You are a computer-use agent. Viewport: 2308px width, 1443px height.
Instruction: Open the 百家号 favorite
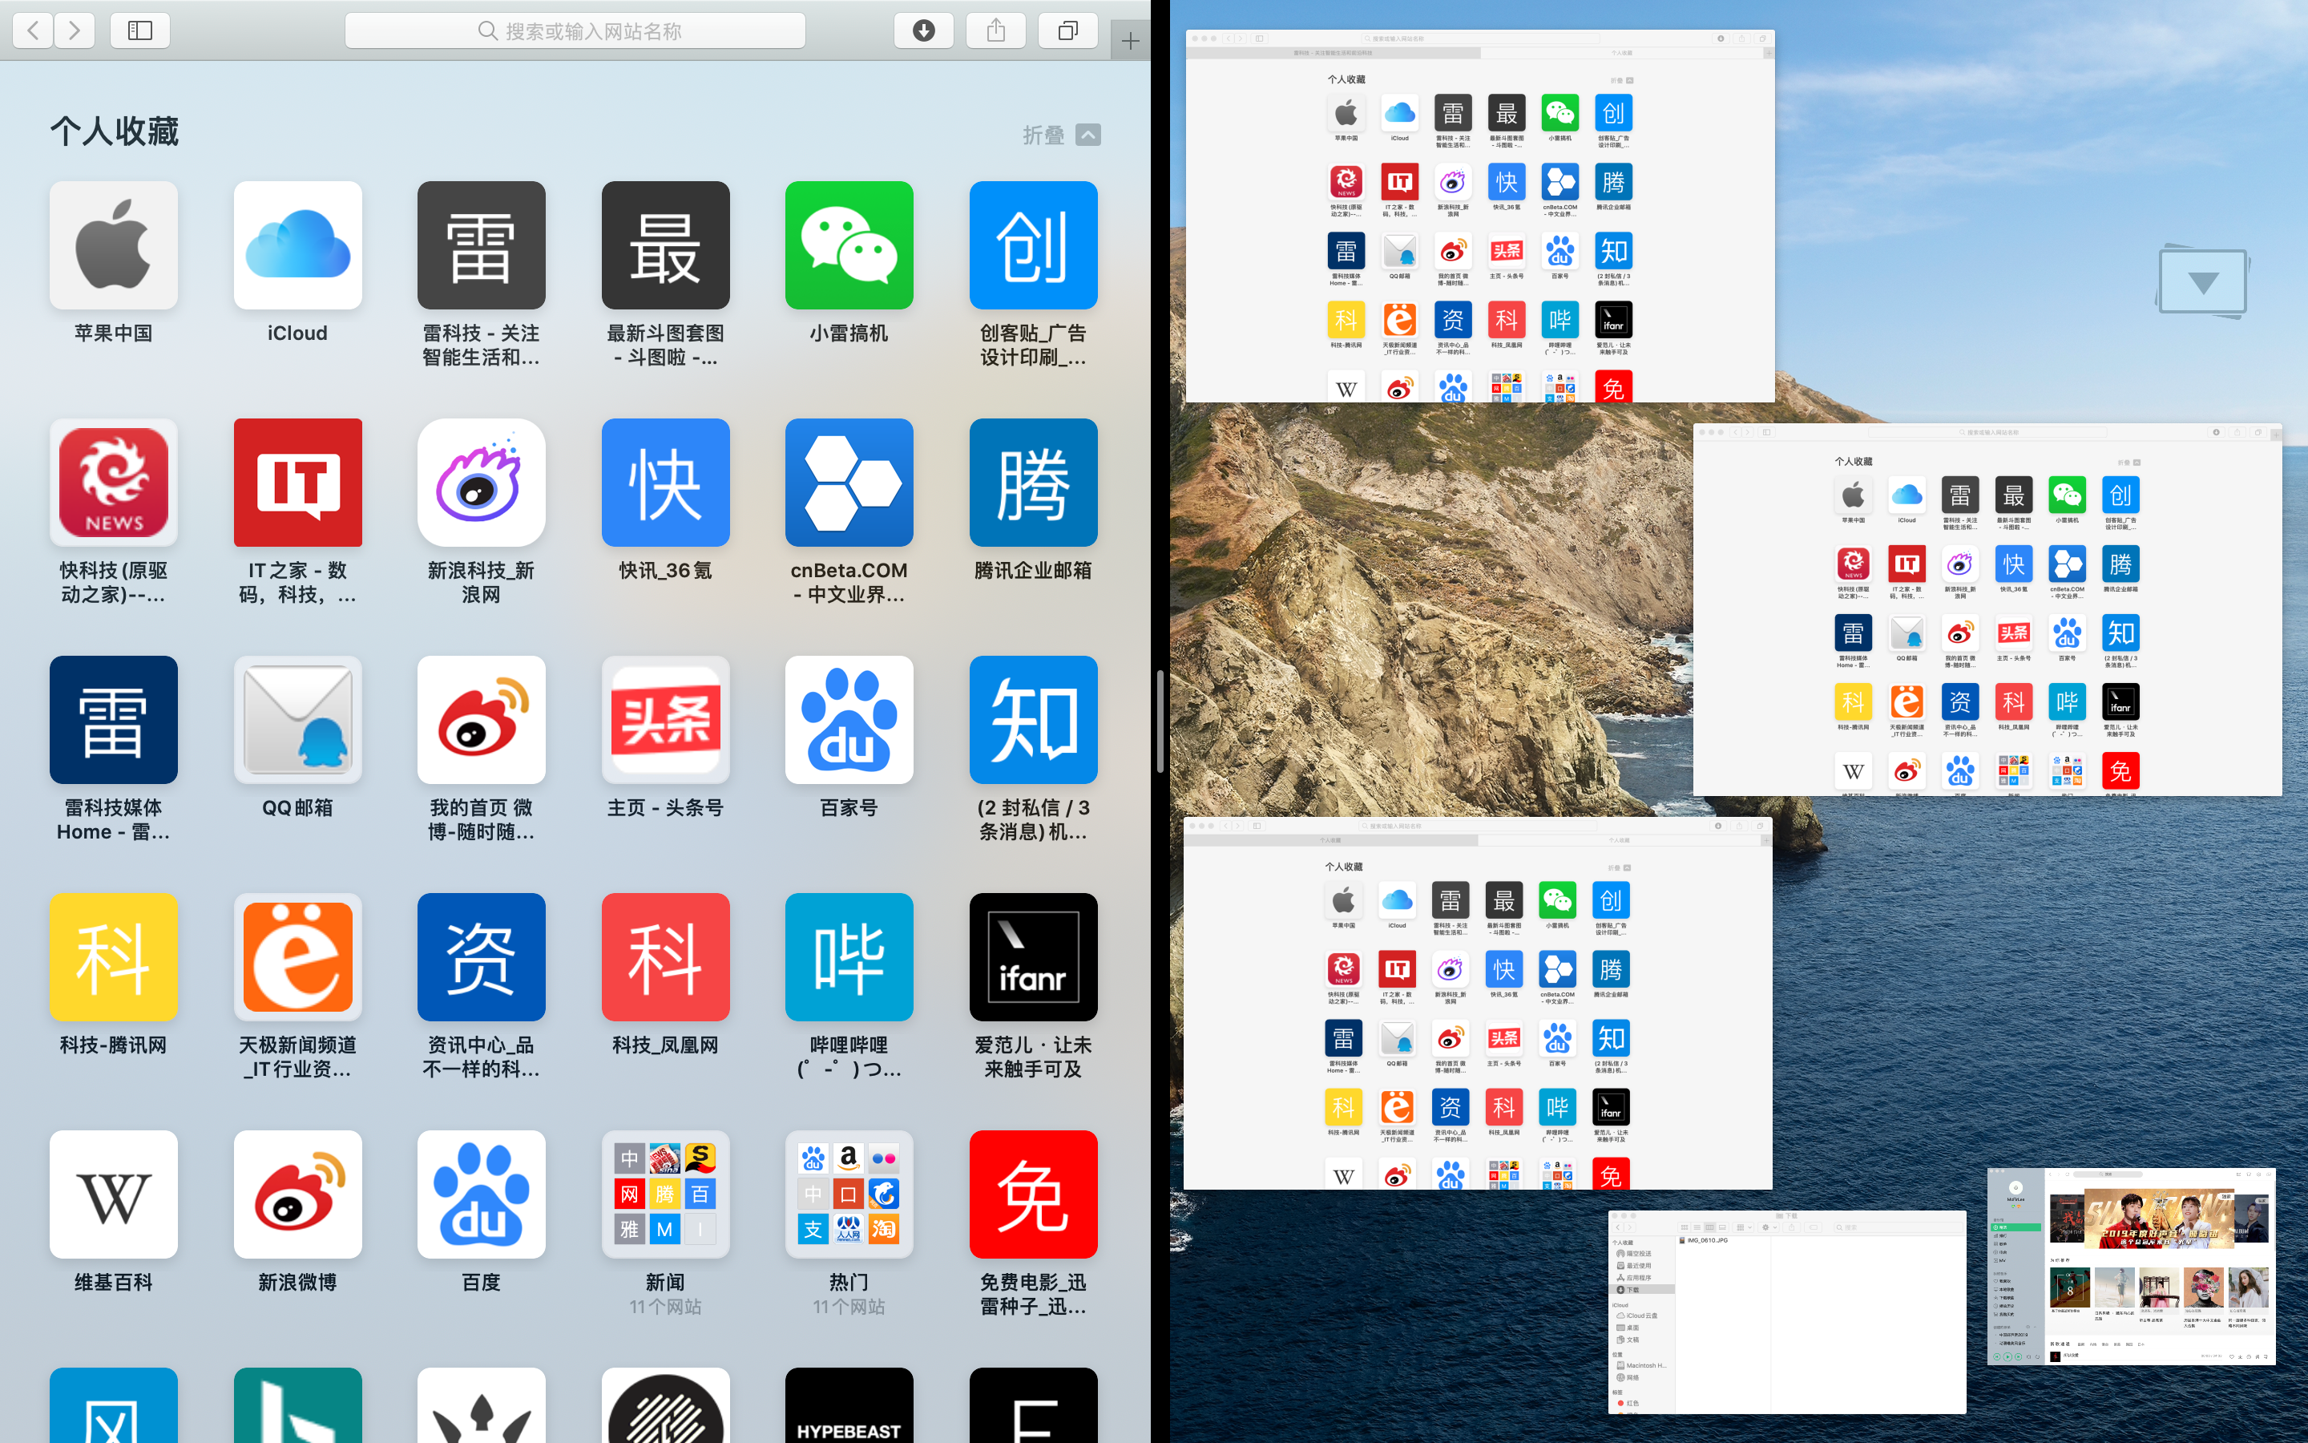pos(849,720)
